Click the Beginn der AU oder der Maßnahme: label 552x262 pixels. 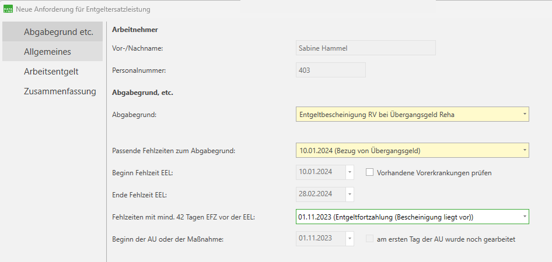point(168,239)
